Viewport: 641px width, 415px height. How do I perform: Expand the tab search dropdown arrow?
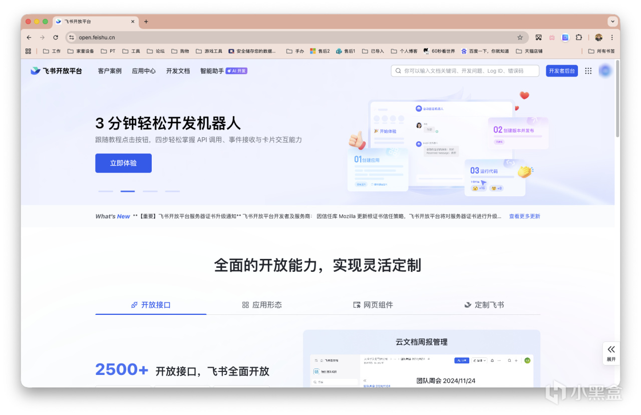click(x=612, y=22)
